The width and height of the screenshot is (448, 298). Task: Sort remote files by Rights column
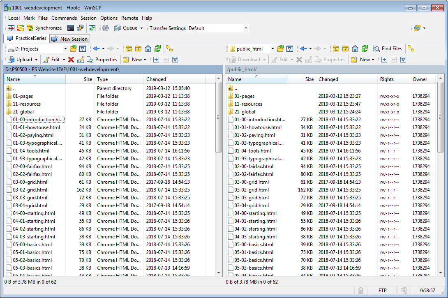pos(393,79)
